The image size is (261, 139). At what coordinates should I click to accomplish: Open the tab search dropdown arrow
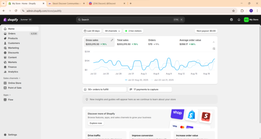pos(3,3)
